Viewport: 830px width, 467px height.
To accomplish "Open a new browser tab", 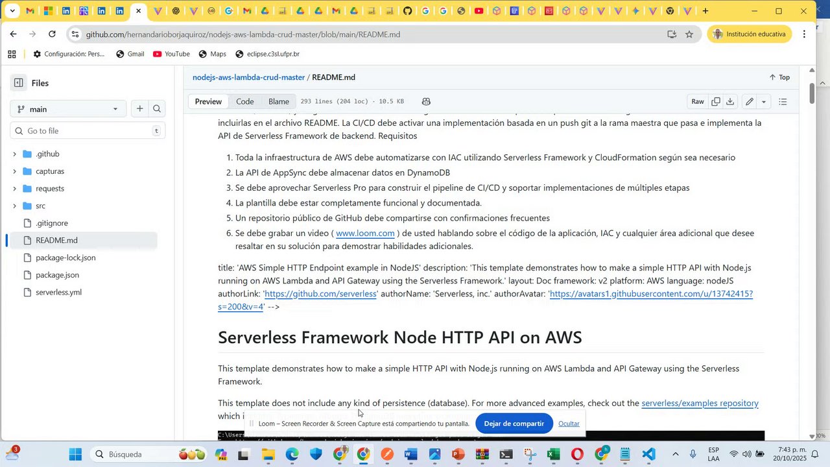I will point(705,11).
